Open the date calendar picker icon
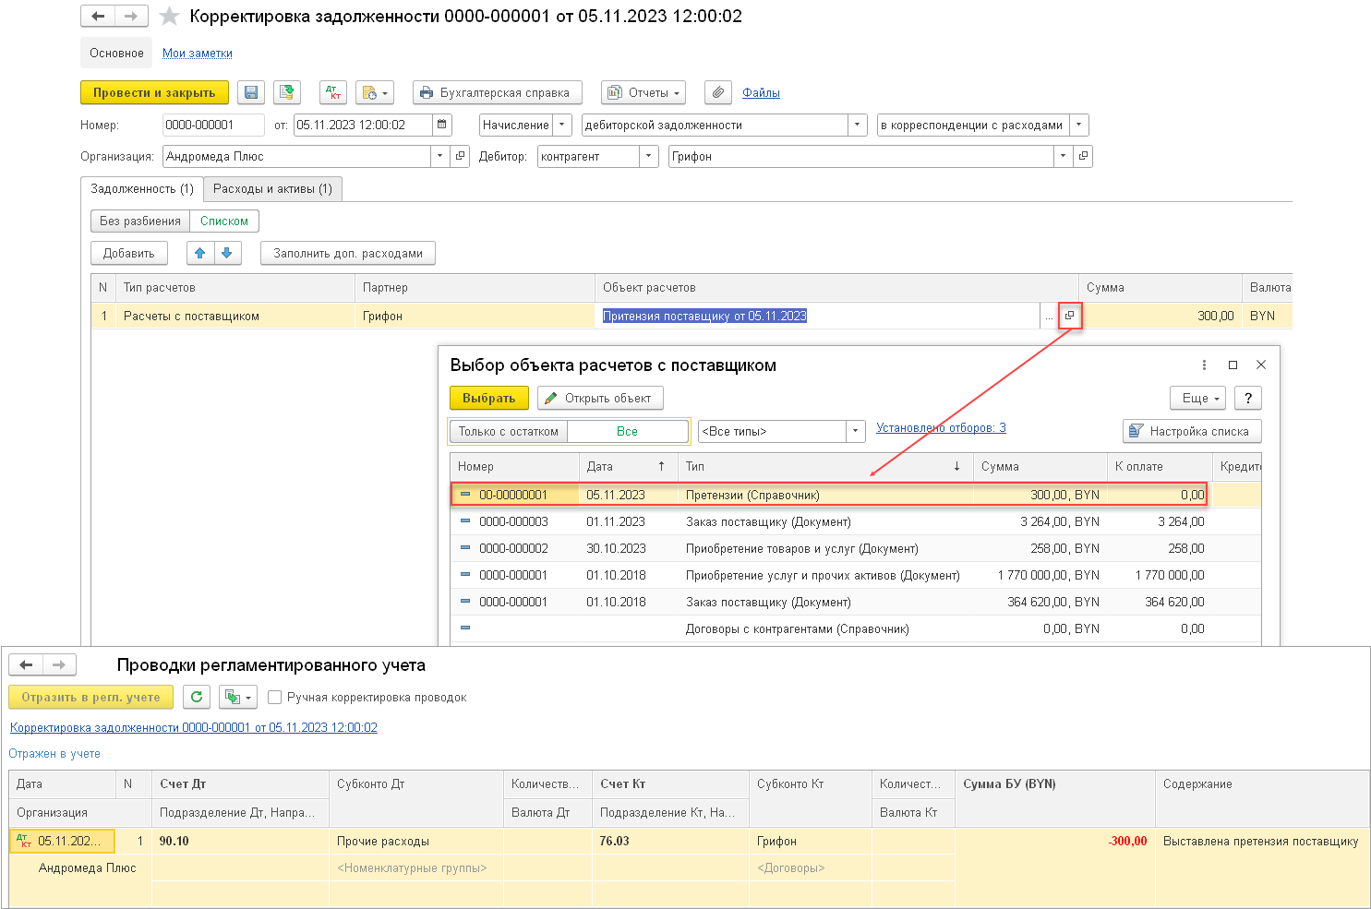1371x909 pixels. pyautogui.click(x=442, y=125)
